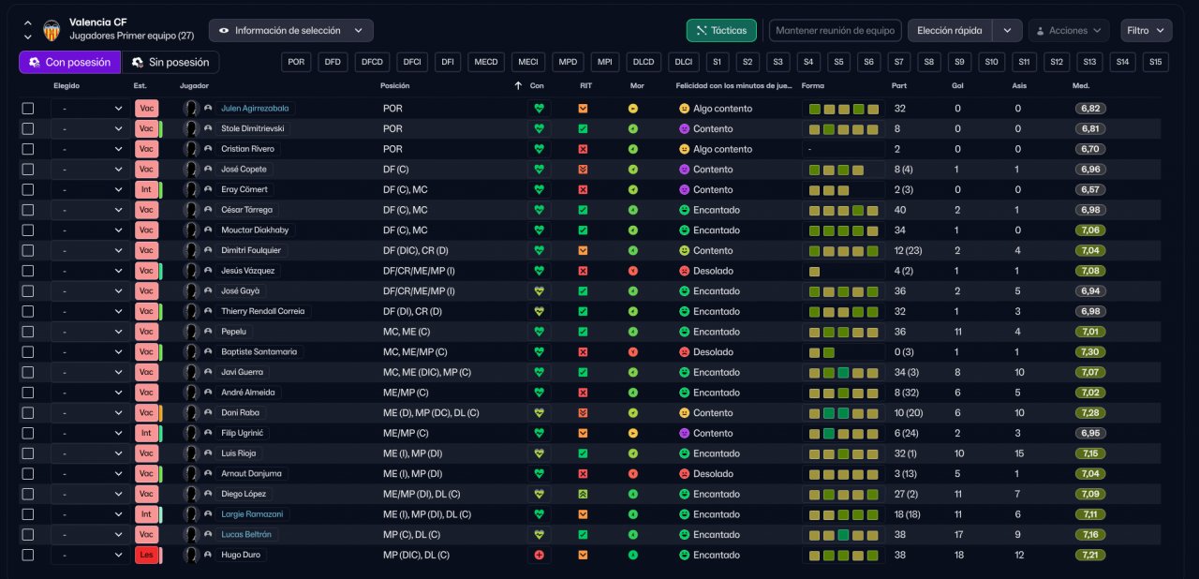The image size is (1199, 579).
Task: Click Julen Agirrezabala's heart condition icon
Action: pos(539,109)
